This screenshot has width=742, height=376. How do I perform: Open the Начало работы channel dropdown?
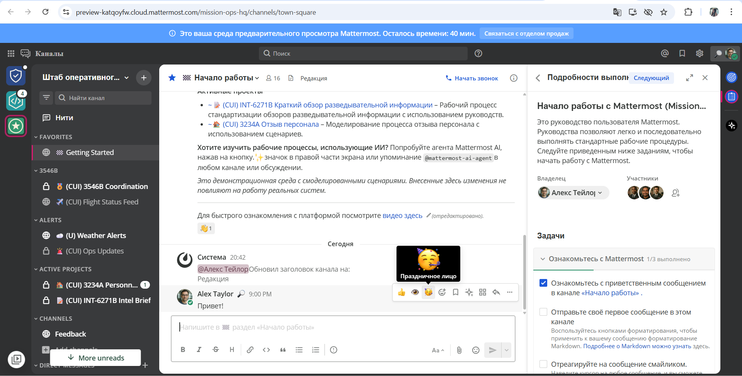257,78
